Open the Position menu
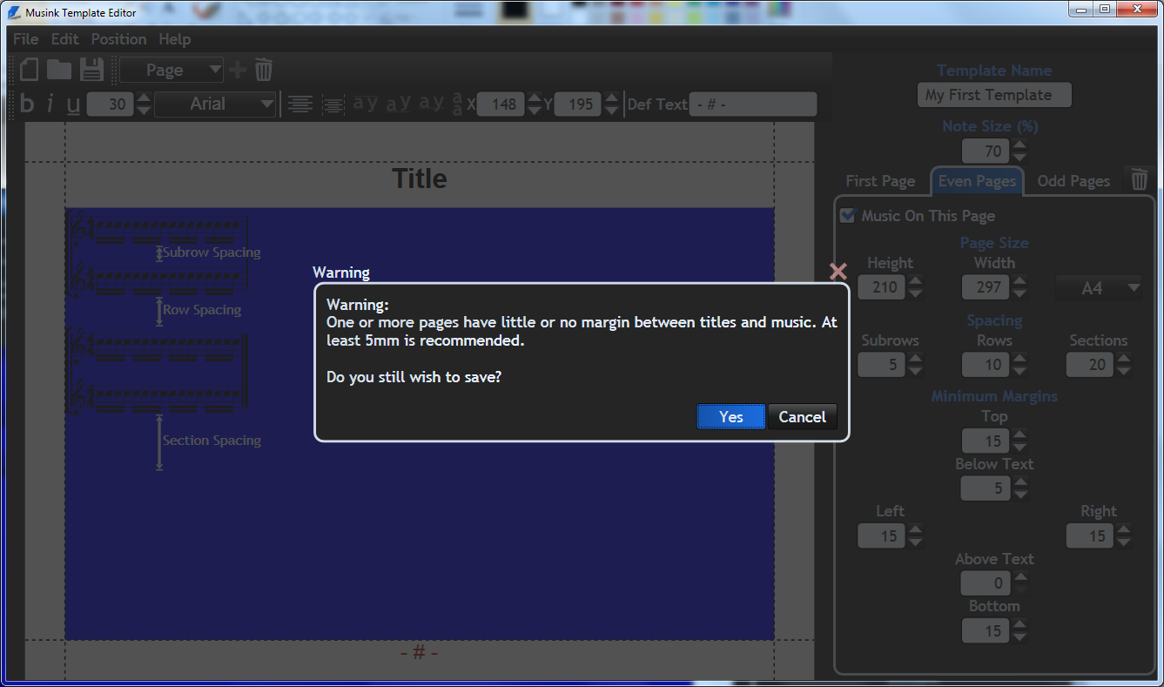 (x=118, y=39)
